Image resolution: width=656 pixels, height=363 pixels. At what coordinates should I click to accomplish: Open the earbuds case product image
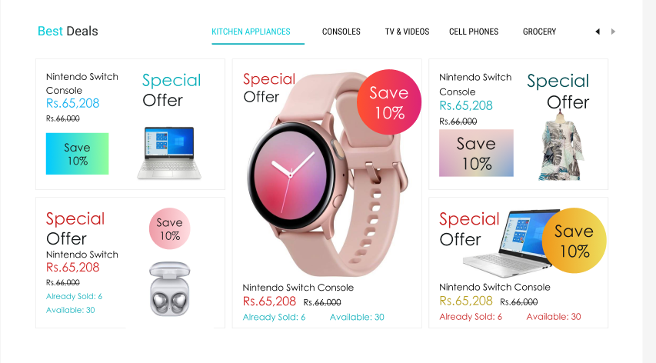(x=170, y=288)
